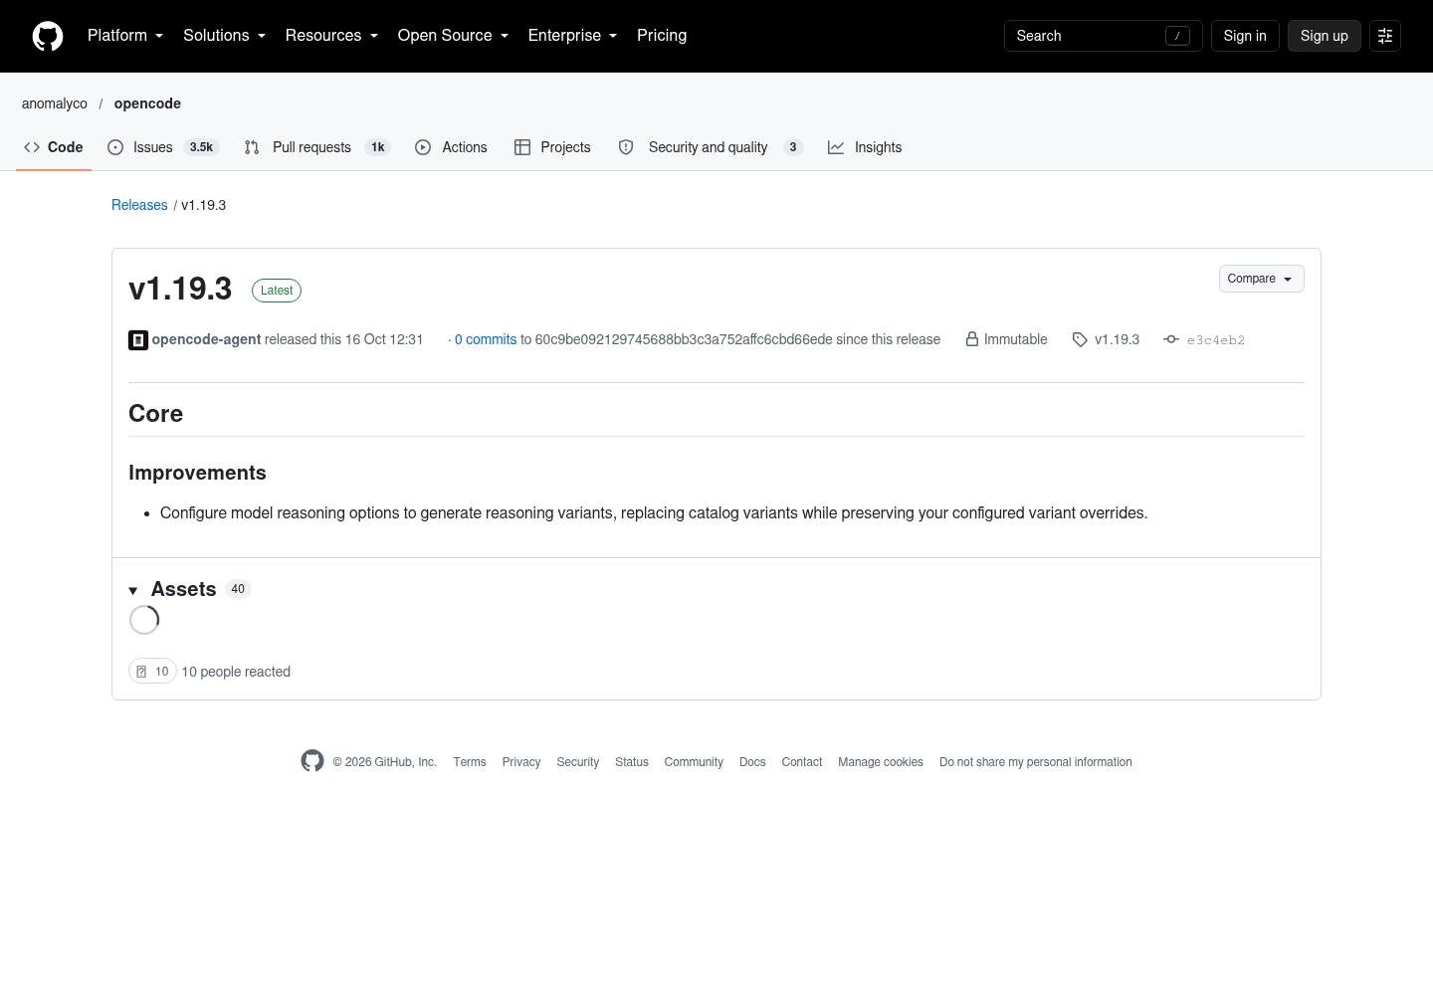The height and width of the screenshot is (995, 1433).
Task: Click the Immutable lock icon
Action: [972, 339]
